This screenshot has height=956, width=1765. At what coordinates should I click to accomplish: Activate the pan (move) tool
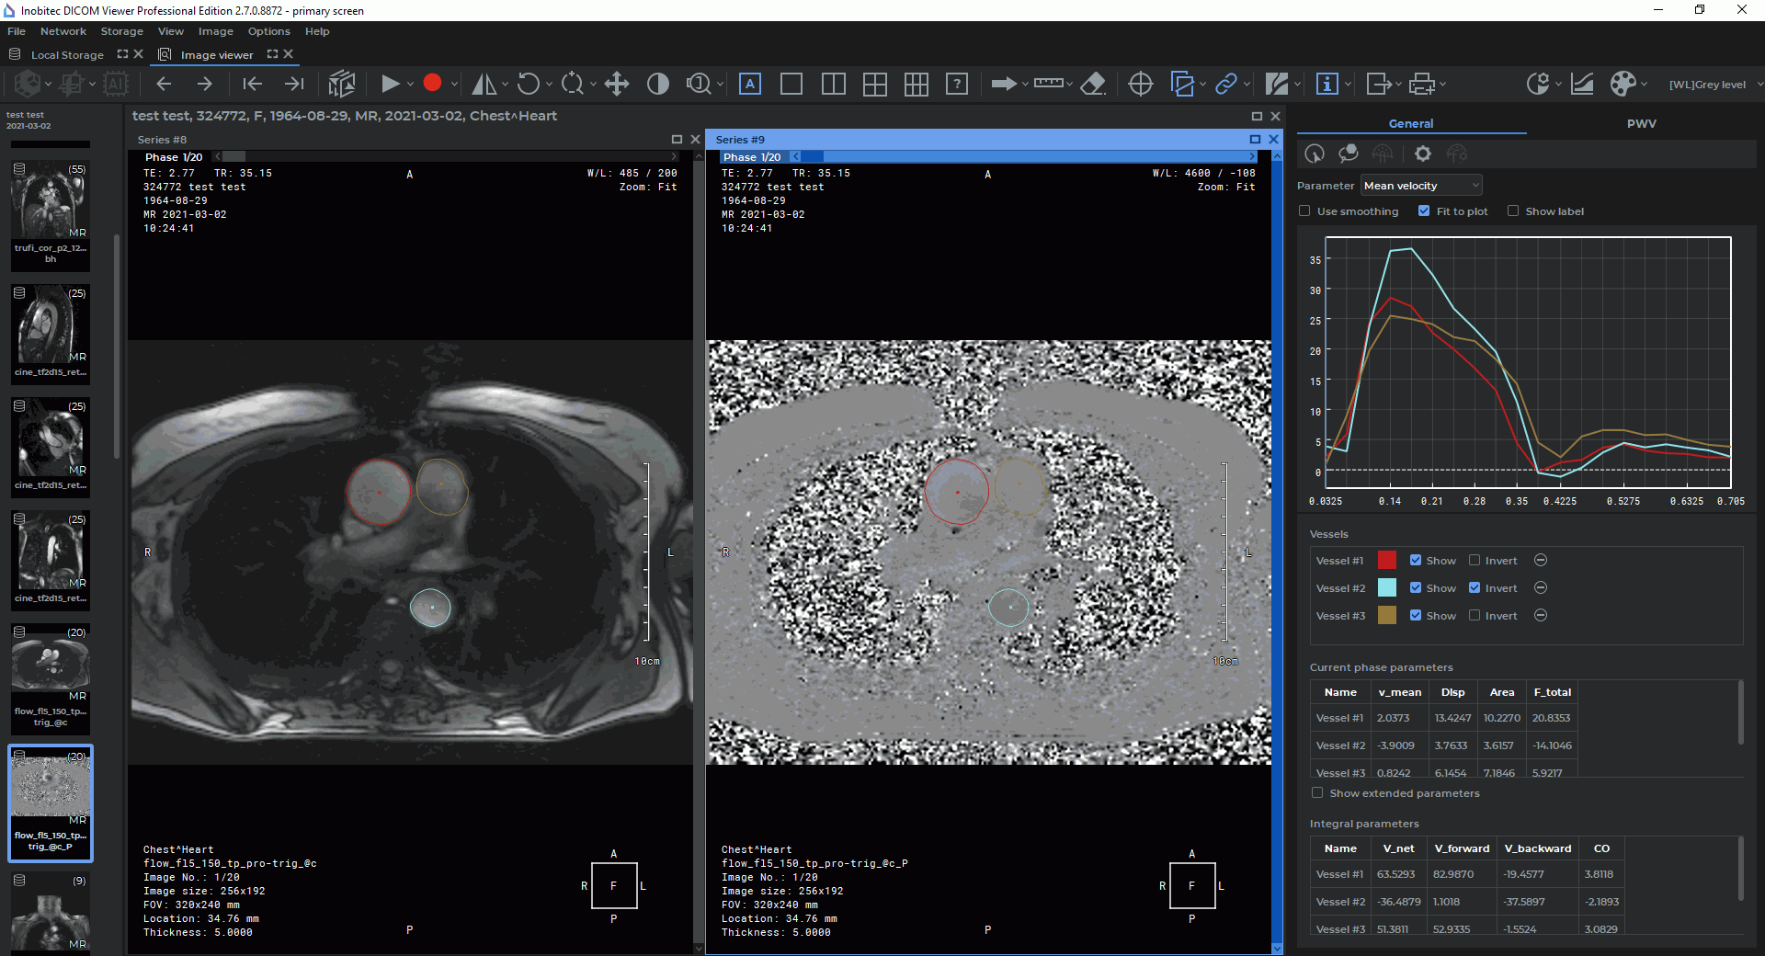tap(617, 84)
